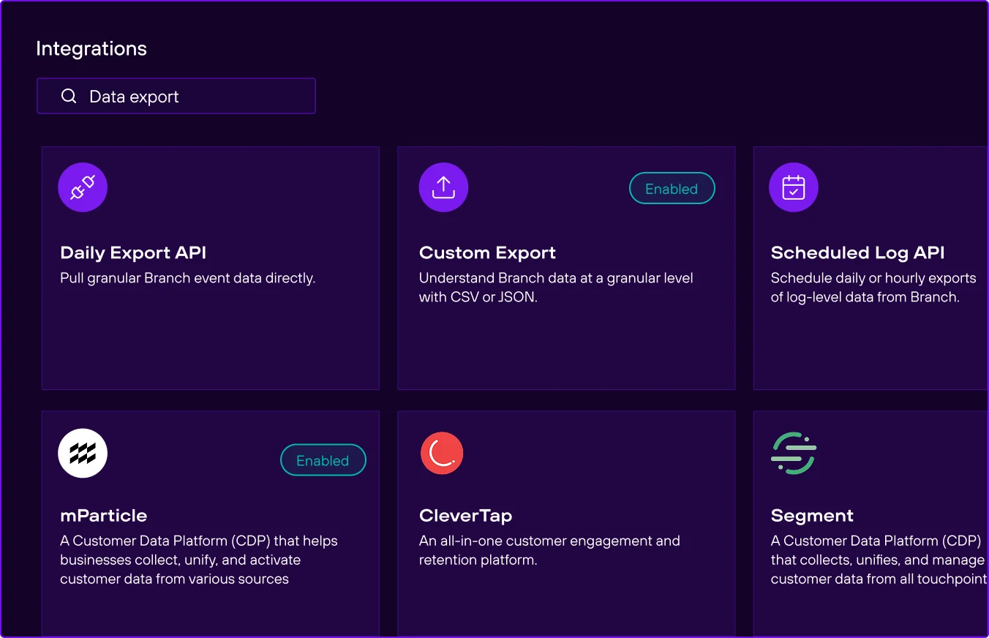
Task: Disable the mParticle Enabled status
Action: [323, 460]
